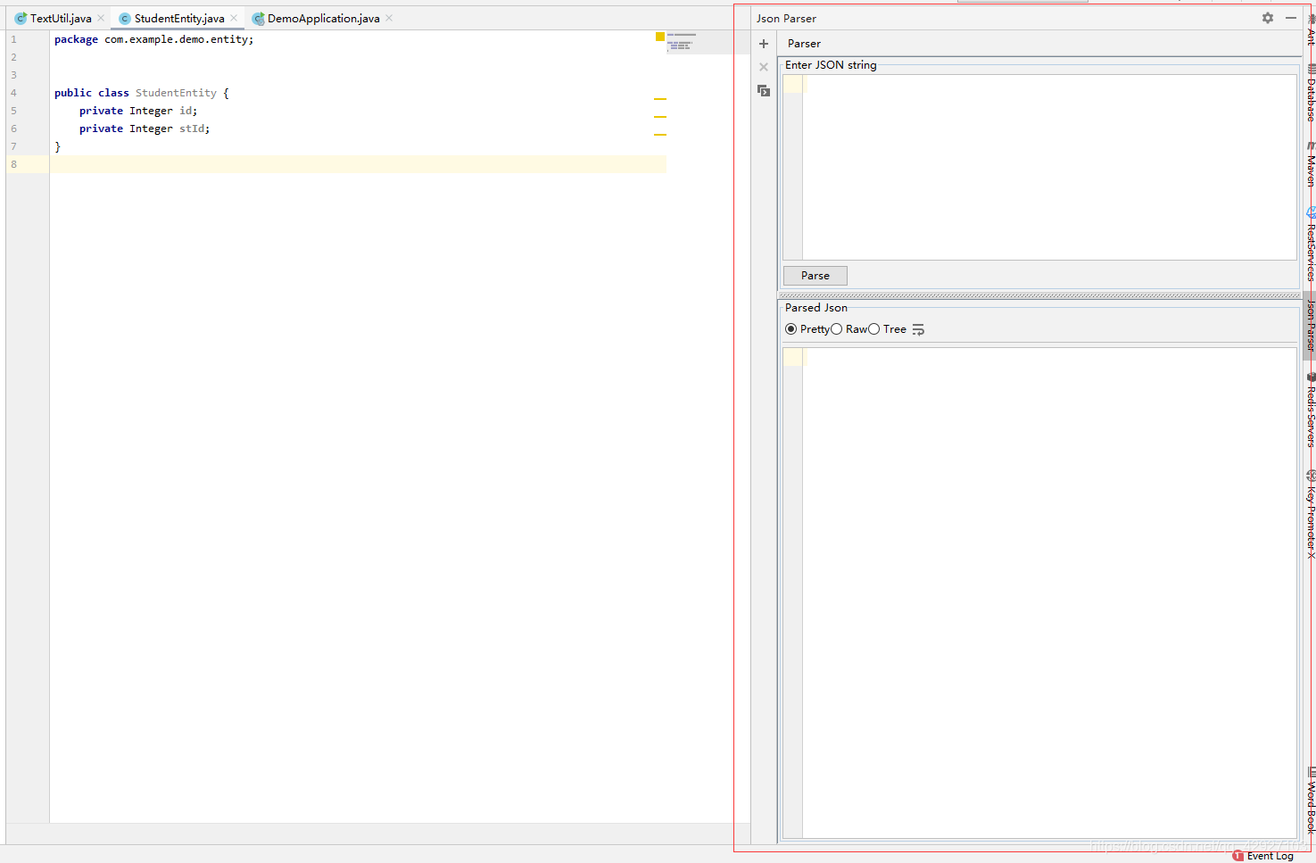The image size is (1316, 863).
Task: Open the Word Book tool window
Action: [1311, 801]
